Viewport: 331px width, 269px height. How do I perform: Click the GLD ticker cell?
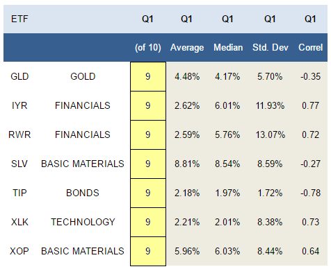click(19, 76)
